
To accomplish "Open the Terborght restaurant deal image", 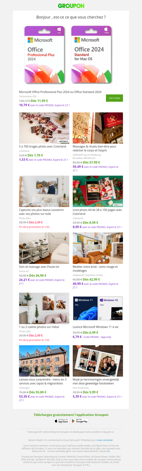I will click(x=44, y=361).
